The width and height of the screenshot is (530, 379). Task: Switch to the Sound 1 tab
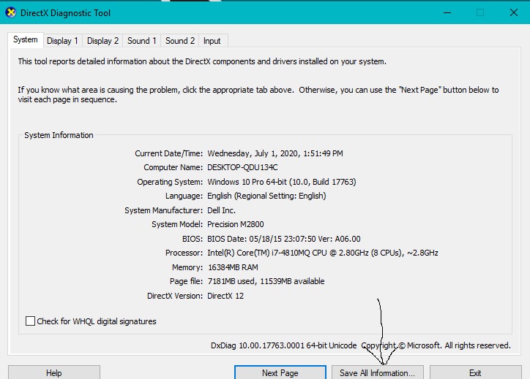[x=141, y=41]
